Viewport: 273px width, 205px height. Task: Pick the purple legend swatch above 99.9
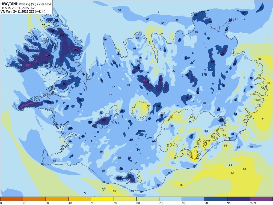tap(261, 199)
